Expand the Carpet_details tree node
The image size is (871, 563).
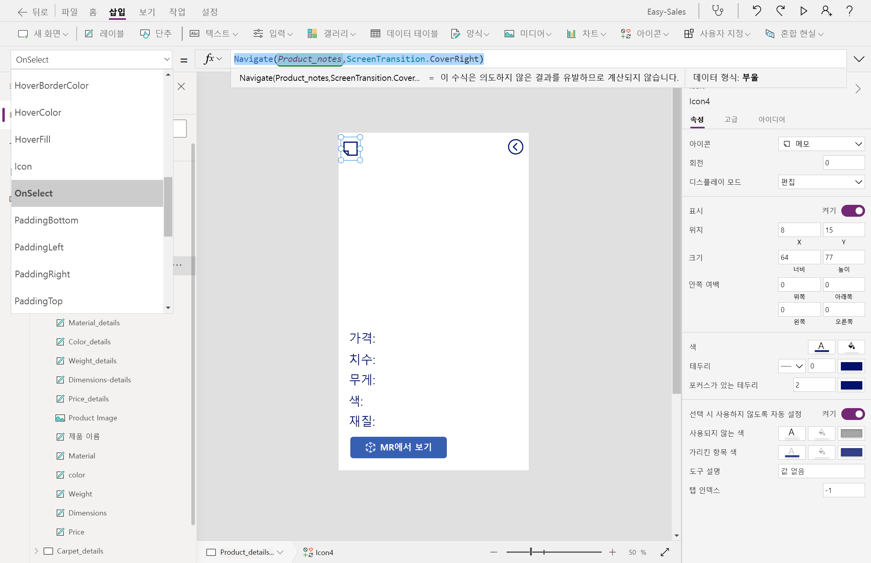coord(36,551)
